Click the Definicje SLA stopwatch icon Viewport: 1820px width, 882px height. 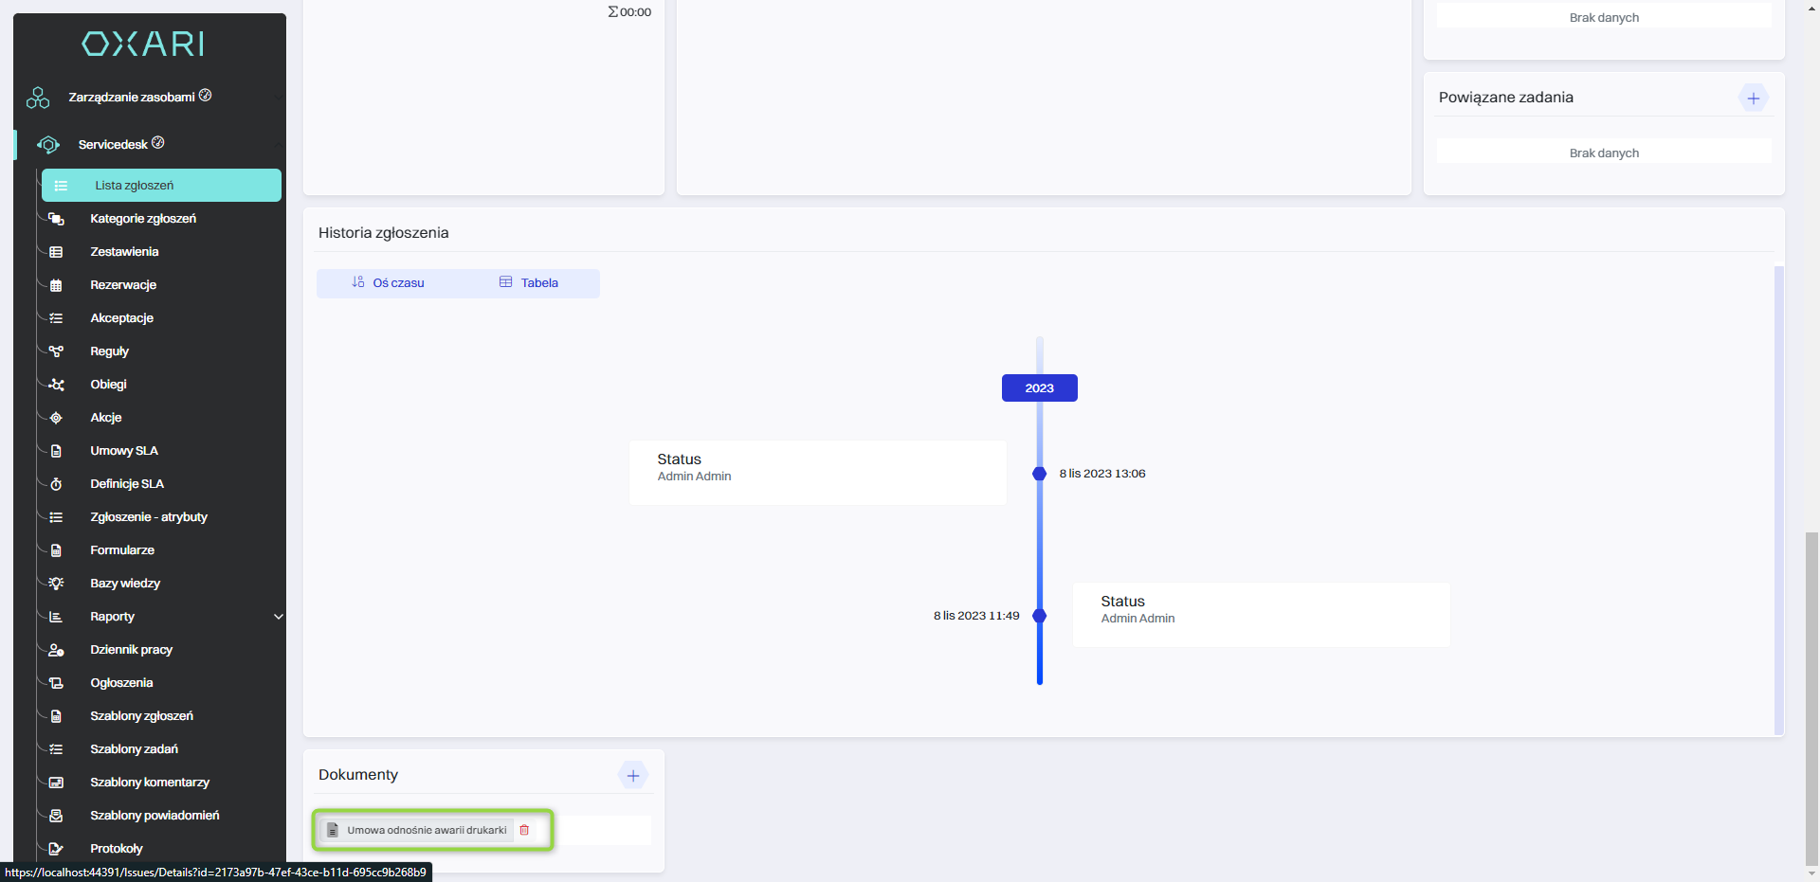pos(56,484)
